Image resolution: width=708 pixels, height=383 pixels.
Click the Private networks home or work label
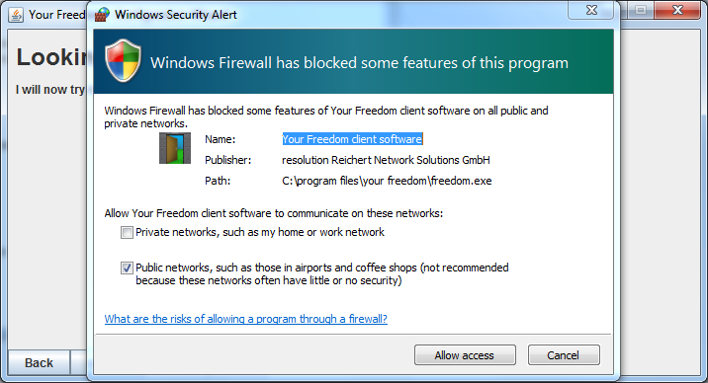coord(260,232)
